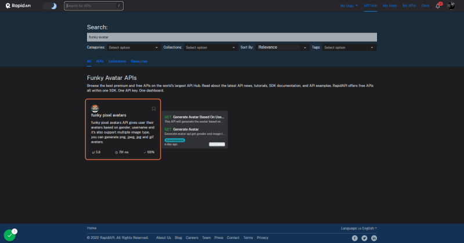Open About Us footer link

pyautogui.click(x=164, y=238)
